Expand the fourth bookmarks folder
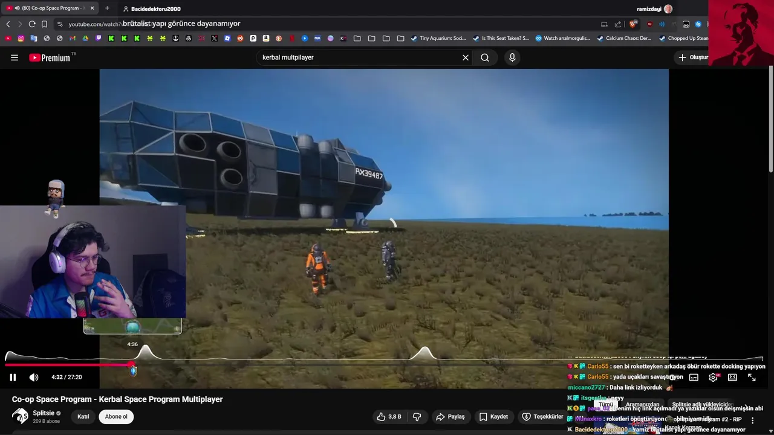 401,38
